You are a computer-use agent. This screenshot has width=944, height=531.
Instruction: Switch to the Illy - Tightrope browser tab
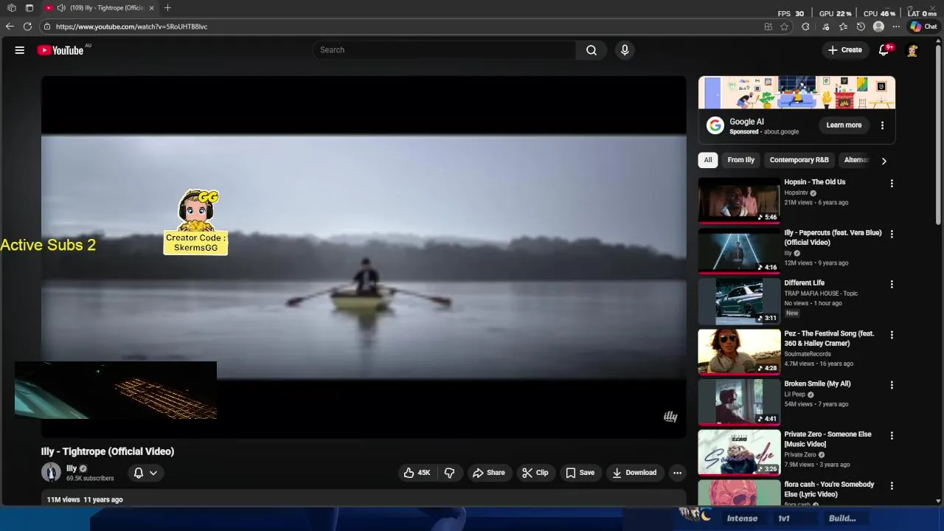100,8
